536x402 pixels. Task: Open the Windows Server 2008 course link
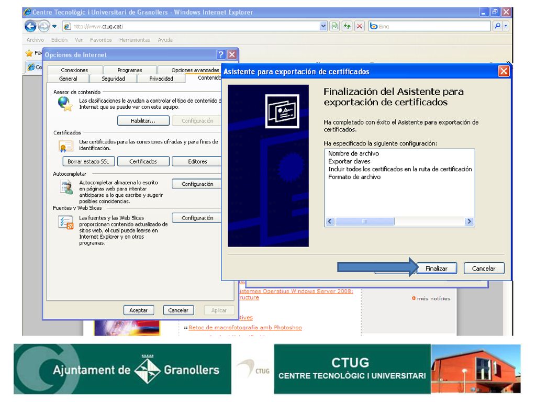[x=296, y=291]
